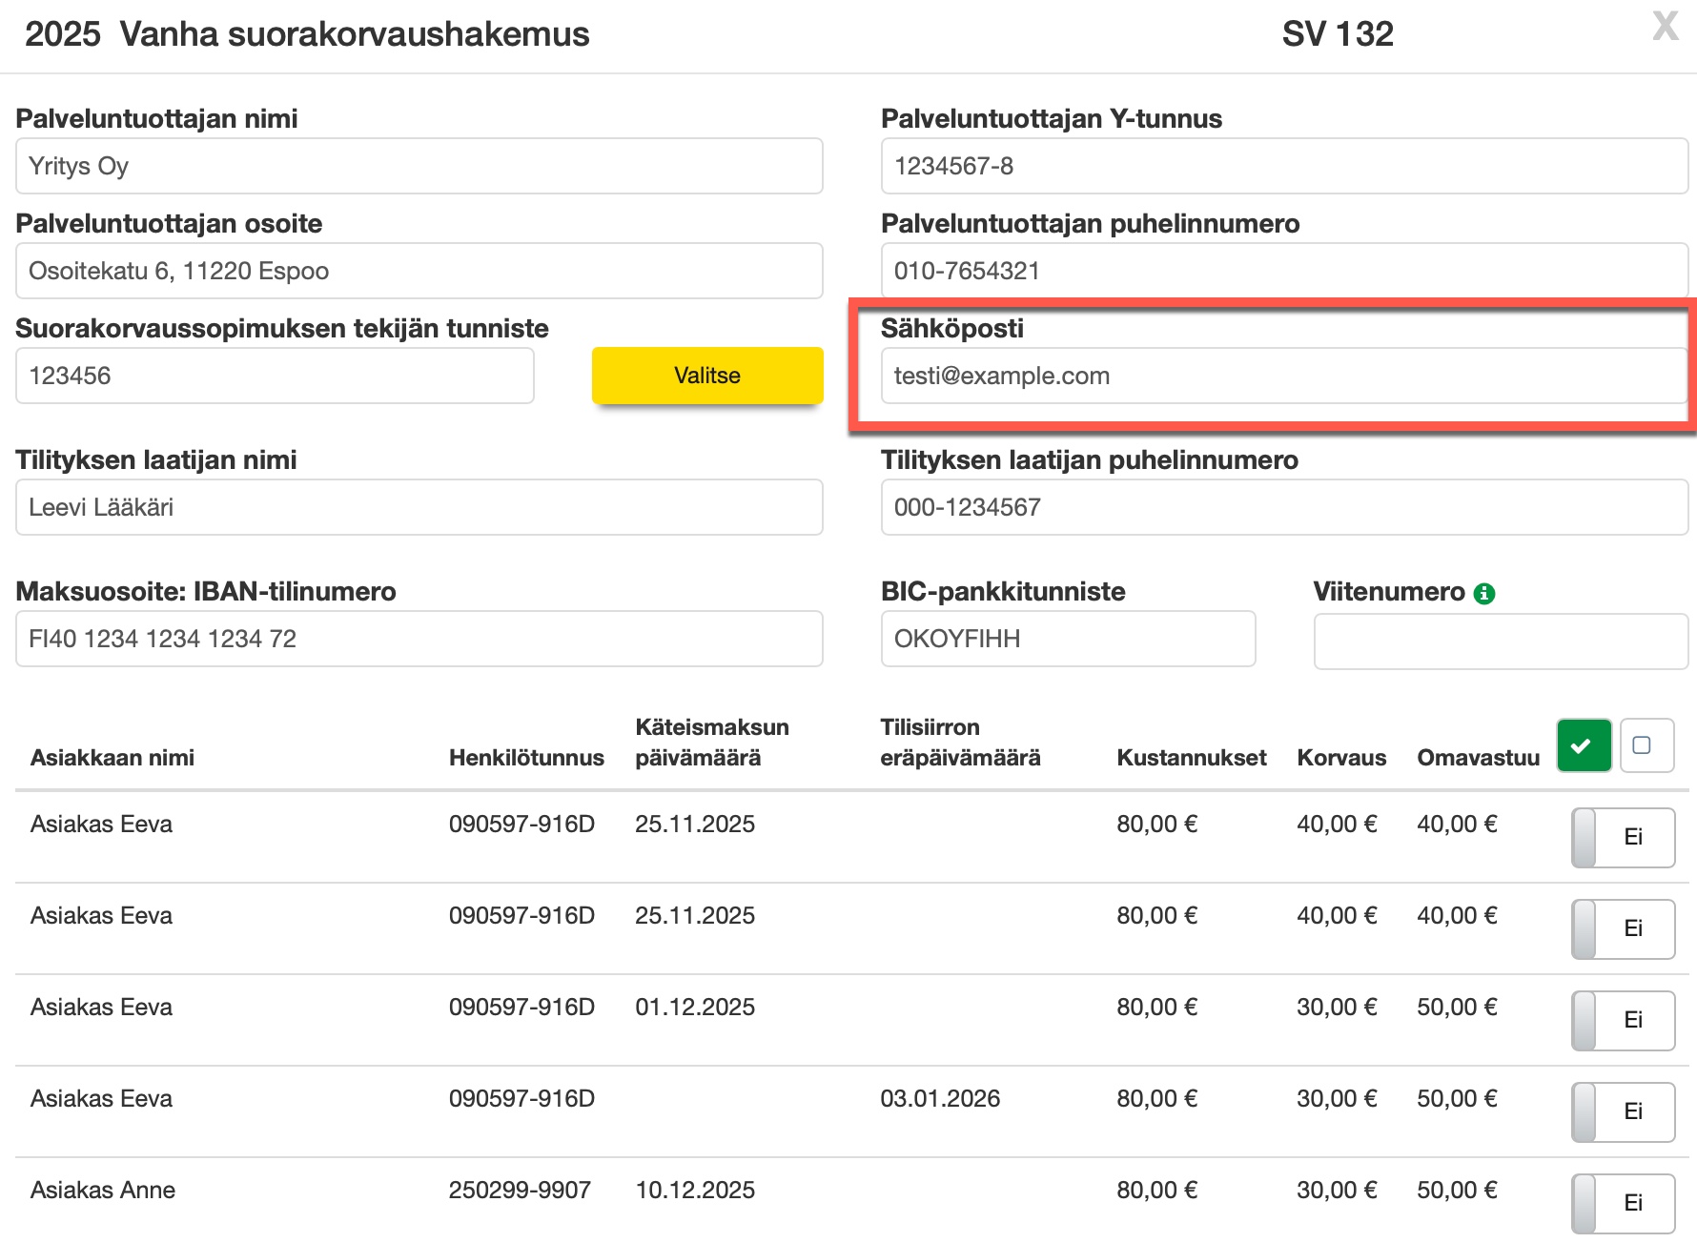
Task: Click the Sähköposti email input field
Action: [1283, 377]
